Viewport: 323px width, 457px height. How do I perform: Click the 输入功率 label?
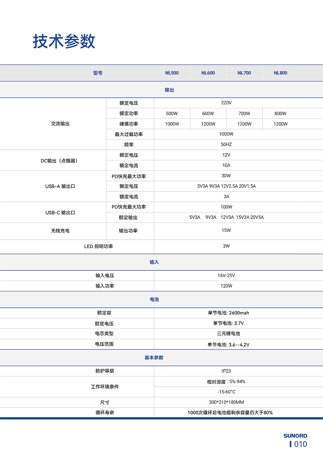pyautogui.click(x=105, y=286)
